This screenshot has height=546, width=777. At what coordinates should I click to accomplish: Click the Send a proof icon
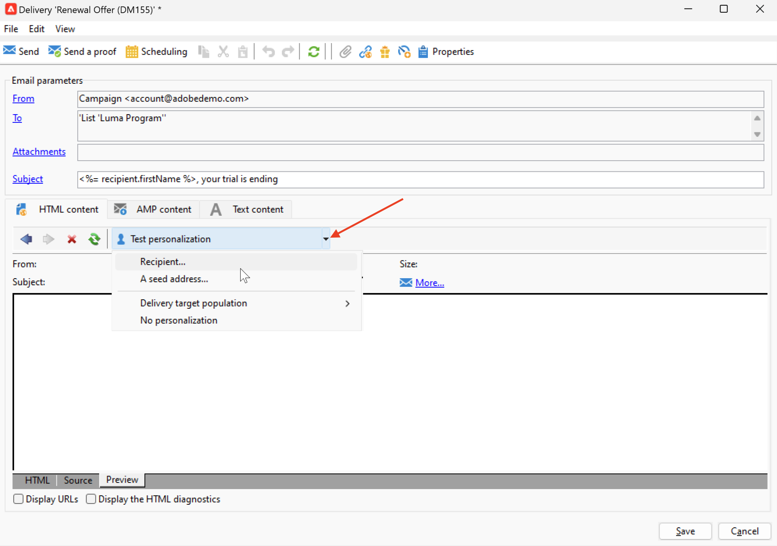point(55,51)
